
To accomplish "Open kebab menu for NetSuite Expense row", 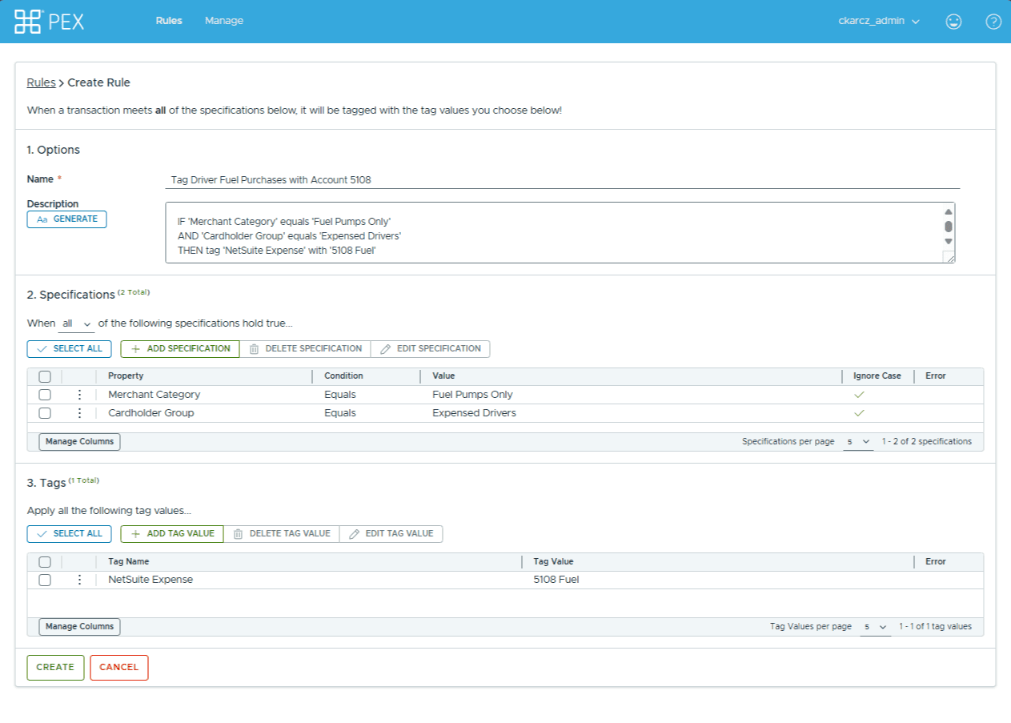I will coord(79,580).
